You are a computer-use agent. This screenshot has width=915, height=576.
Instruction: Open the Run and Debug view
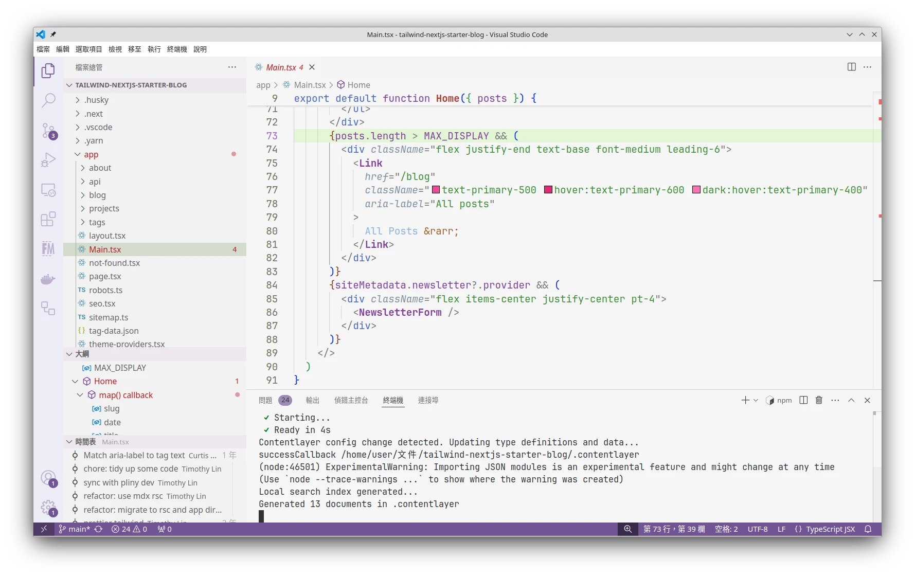pyautogui.click(x=48, y=160)
